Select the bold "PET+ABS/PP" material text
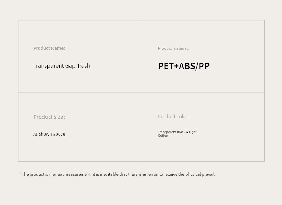This screenshot has width=282, height=205. (x=184, y=66)
